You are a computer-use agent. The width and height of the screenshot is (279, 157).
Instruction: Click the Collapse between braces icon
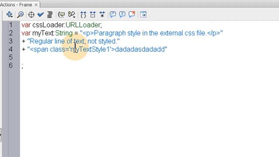click(x=83, y=14)
